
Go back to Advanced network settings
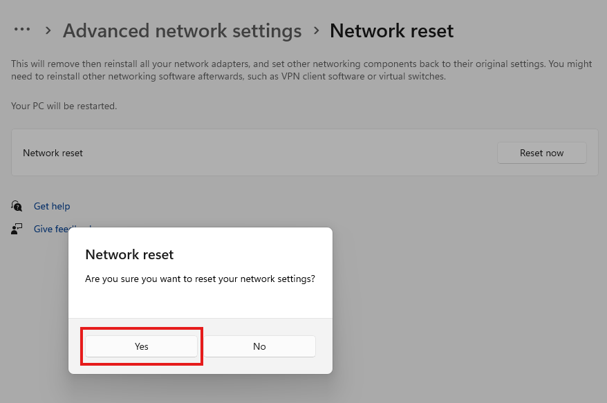tap(182, 30)
